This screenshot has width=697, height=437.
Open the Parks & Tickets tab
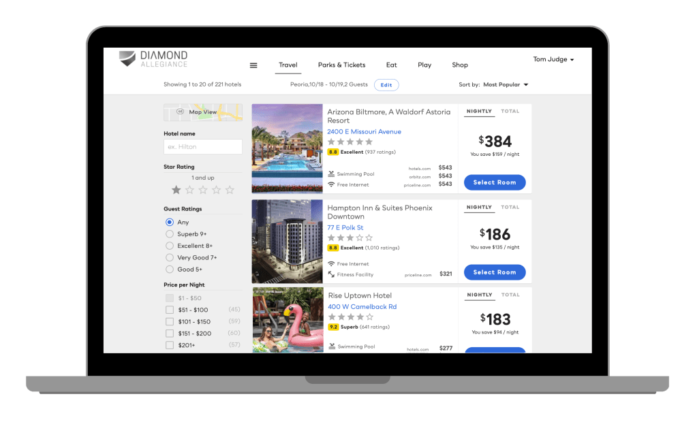(342, 65)
